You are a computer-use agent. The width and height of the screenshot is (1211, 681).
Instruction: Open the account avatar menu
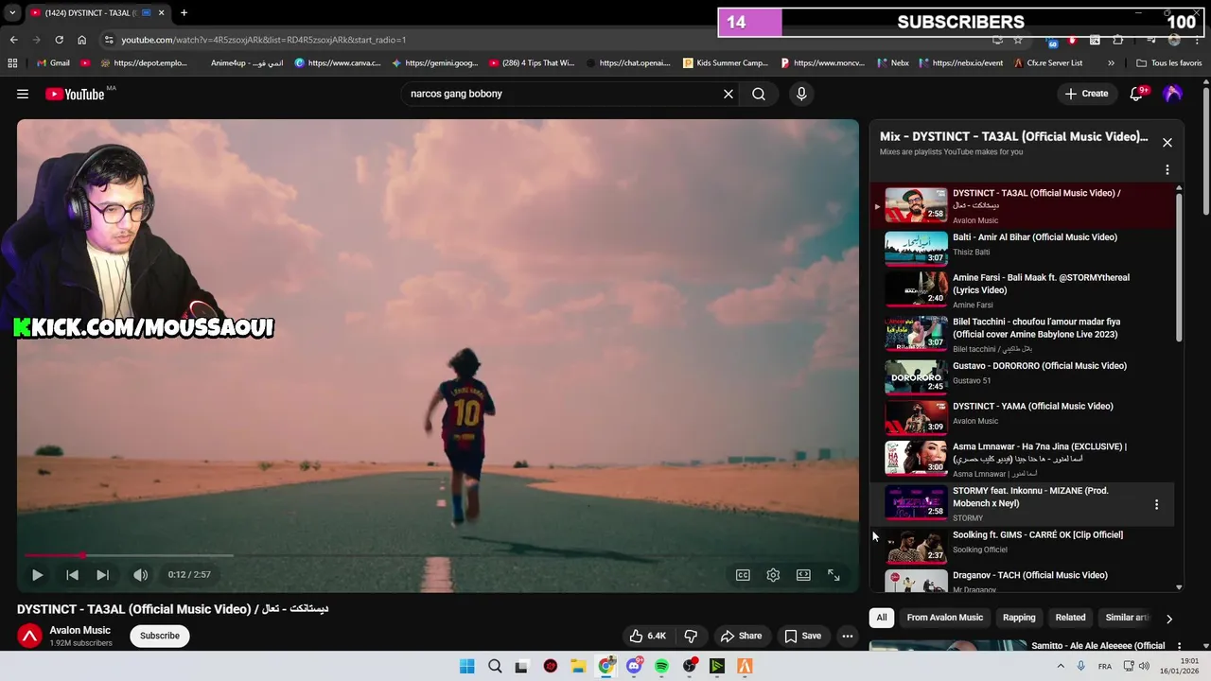point(1172,94)
